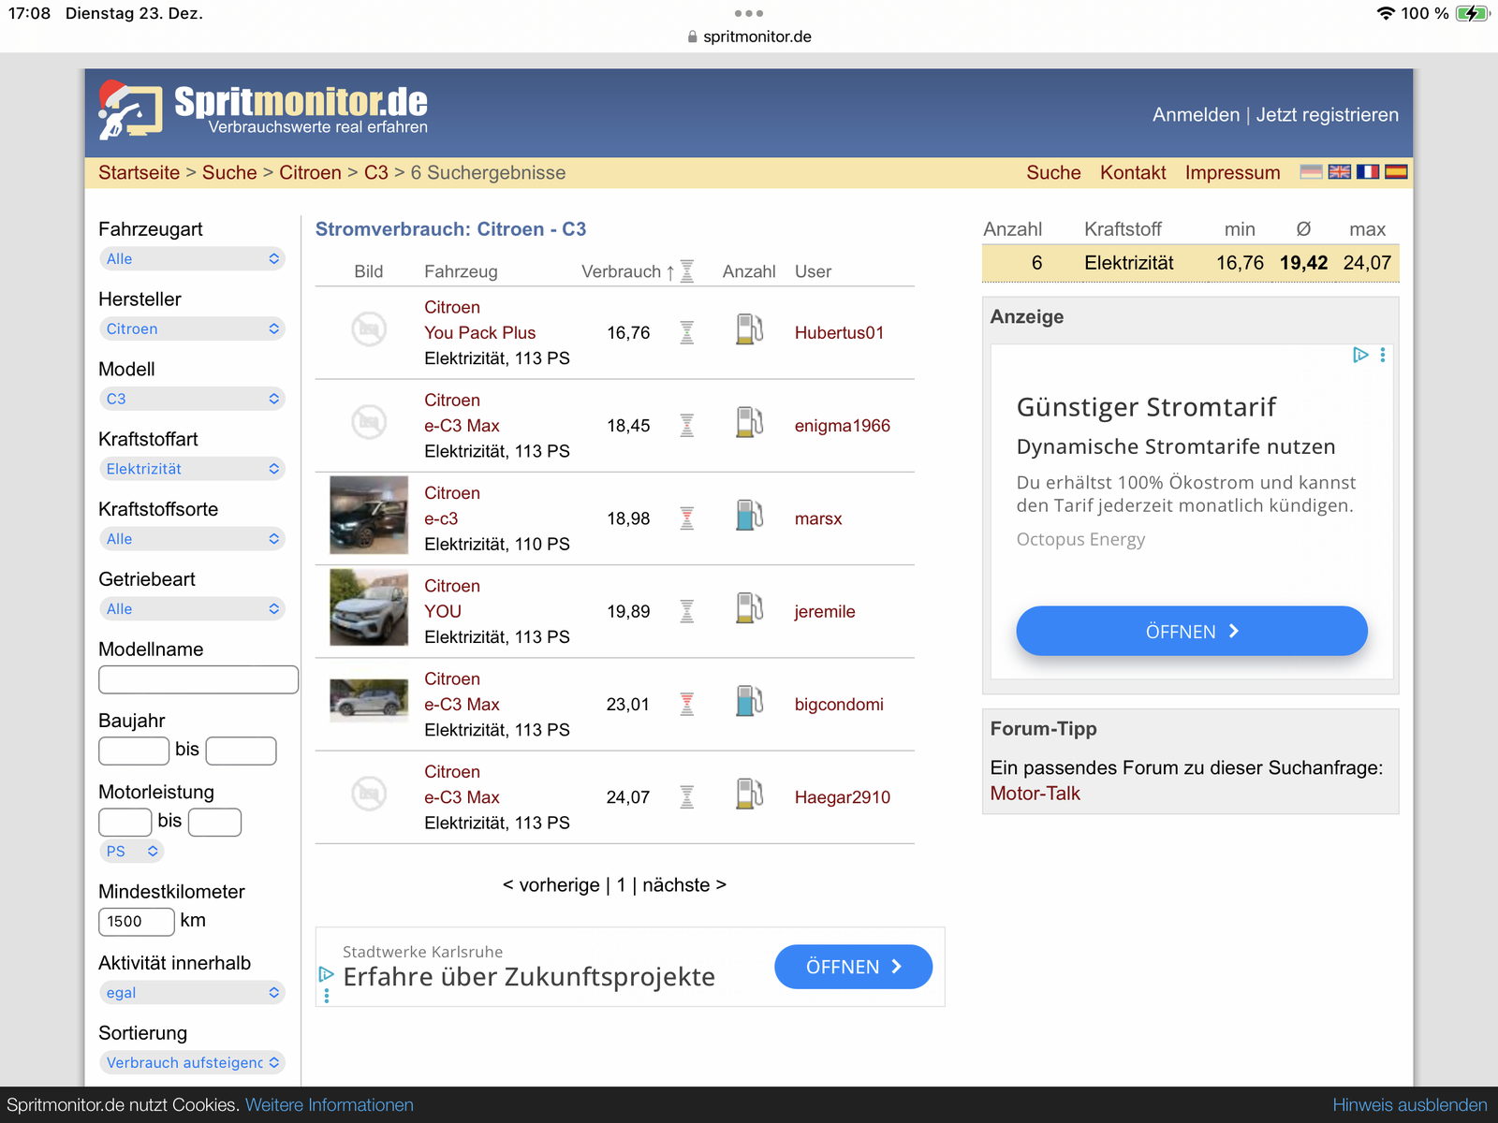Click consumption bar icon in Hubertus01 row
This screenshot has width=1498, height=1123.
pyautogui.click(x=687, y=332)
